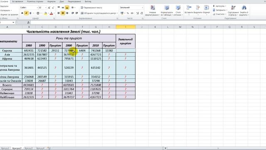The image size is (266, 150).
Task: Apply the yellow fill color bucket
Action: tap(45, 13)
